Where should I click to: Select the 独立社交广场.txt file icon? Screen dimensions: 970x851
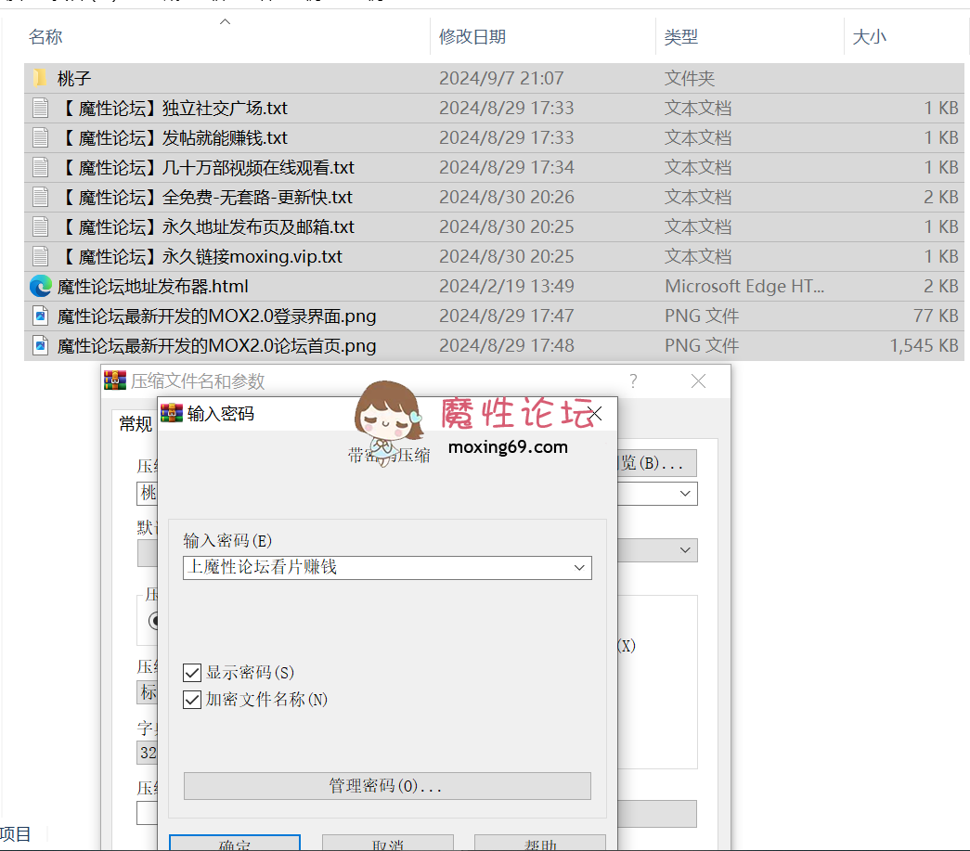pyautogui.click(x=40, y=108)
